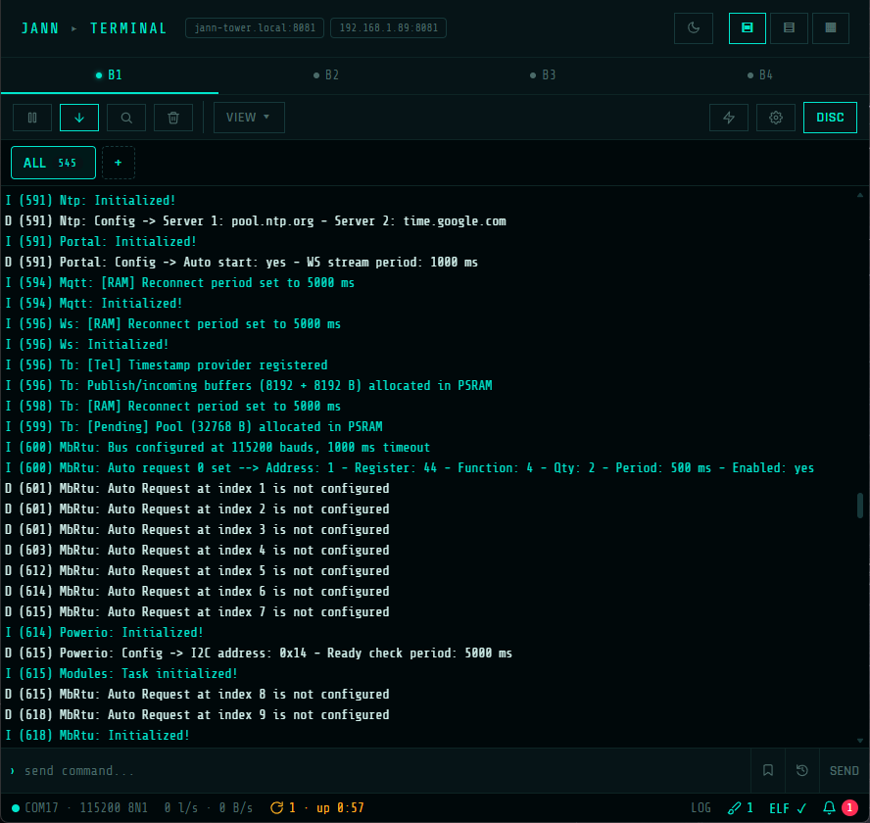Click the SEND button
This screenshot has width=870, height=823.
point(844,771)
